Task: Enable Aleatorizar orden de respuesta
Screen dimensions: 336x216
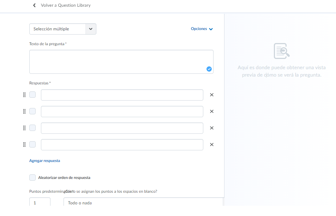Action: point(32,178)
